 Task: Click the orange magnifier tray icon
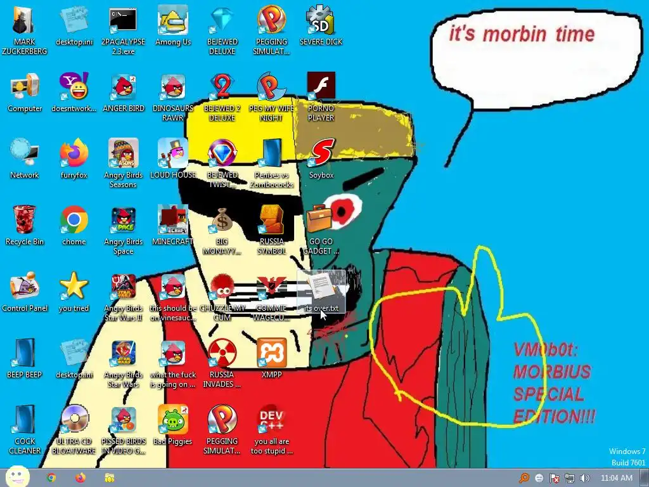tap(524, 478)
